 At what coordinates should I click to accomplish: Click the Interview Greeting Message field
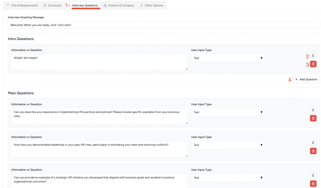[x=164, y=25]
